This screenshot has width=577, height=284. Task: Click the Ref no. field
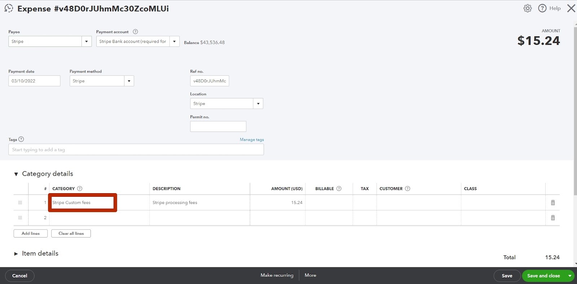(x=210, y=81)
